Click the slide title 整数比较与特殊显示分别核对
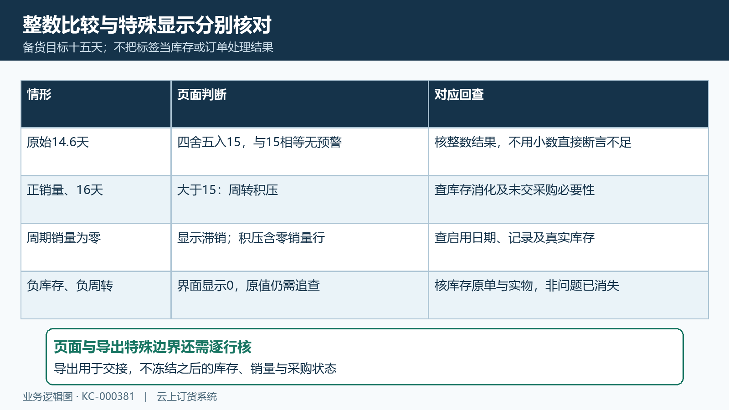 coord(147,25)
